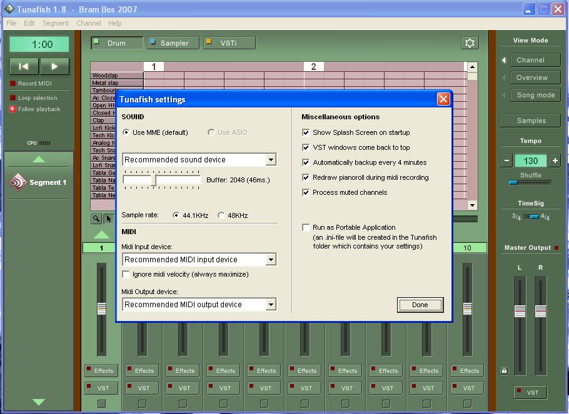
Task: Toggle Follow playback
Action: pyautogui.click(x=13, y=109)
